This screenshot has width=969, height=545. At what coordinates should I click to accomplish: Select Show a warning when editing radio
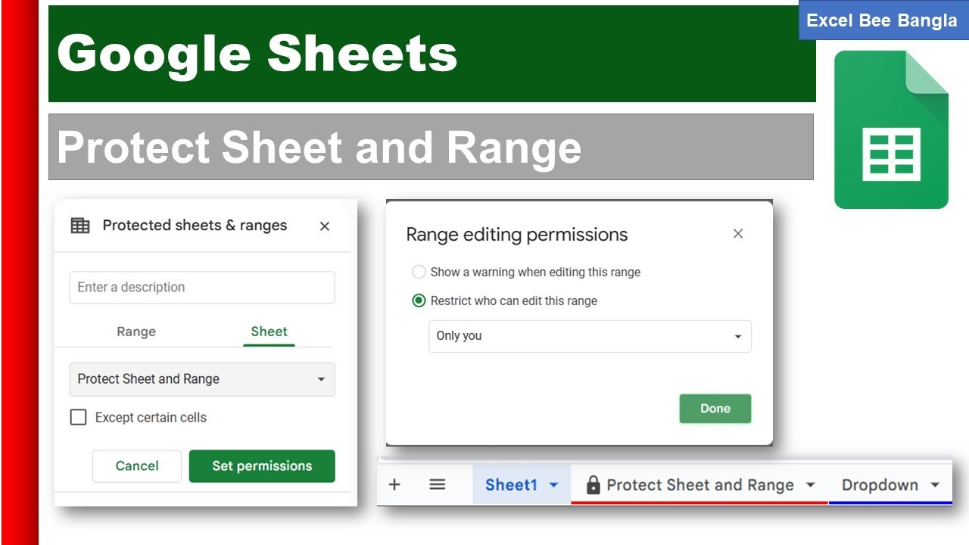pos(419,272)
